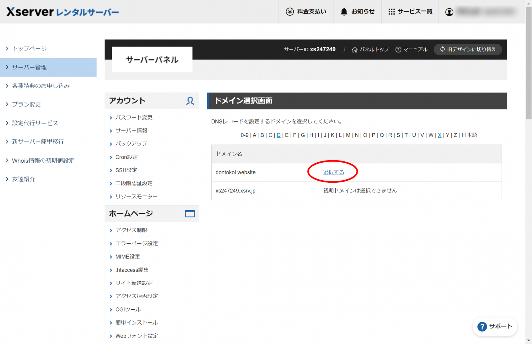
Task: Open the マニュアル question mark icon
Action: click(x=398, y=49)
